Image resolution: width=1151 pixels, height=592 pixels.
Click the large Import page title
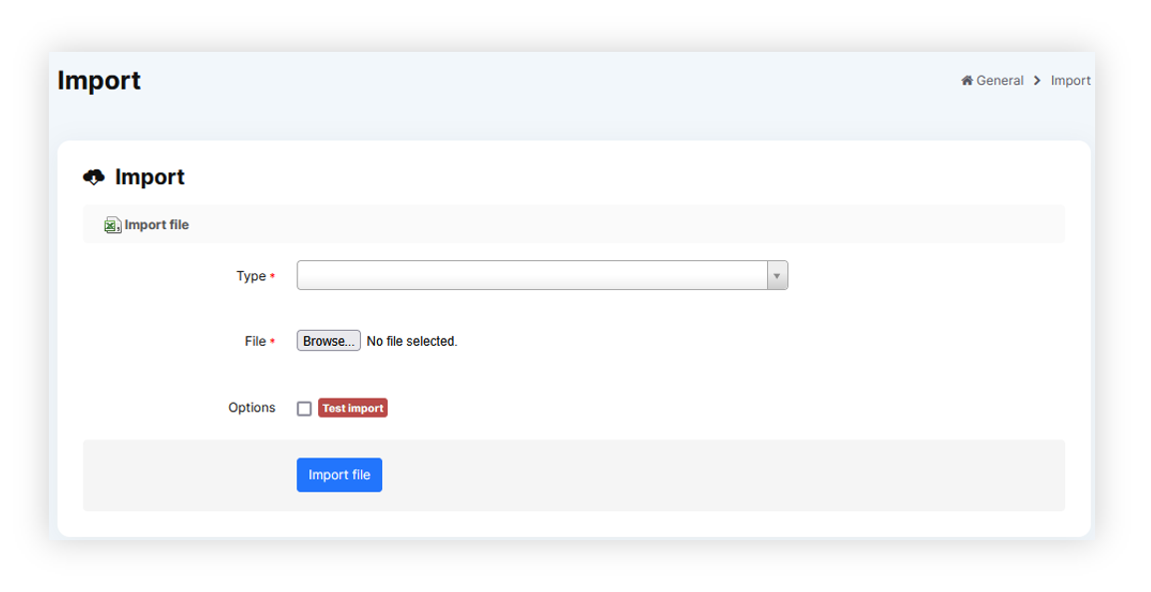[x=99, y=81]
